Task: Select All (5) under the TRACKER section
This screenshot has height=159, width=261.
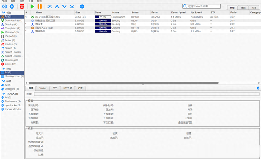Action: 12,97
